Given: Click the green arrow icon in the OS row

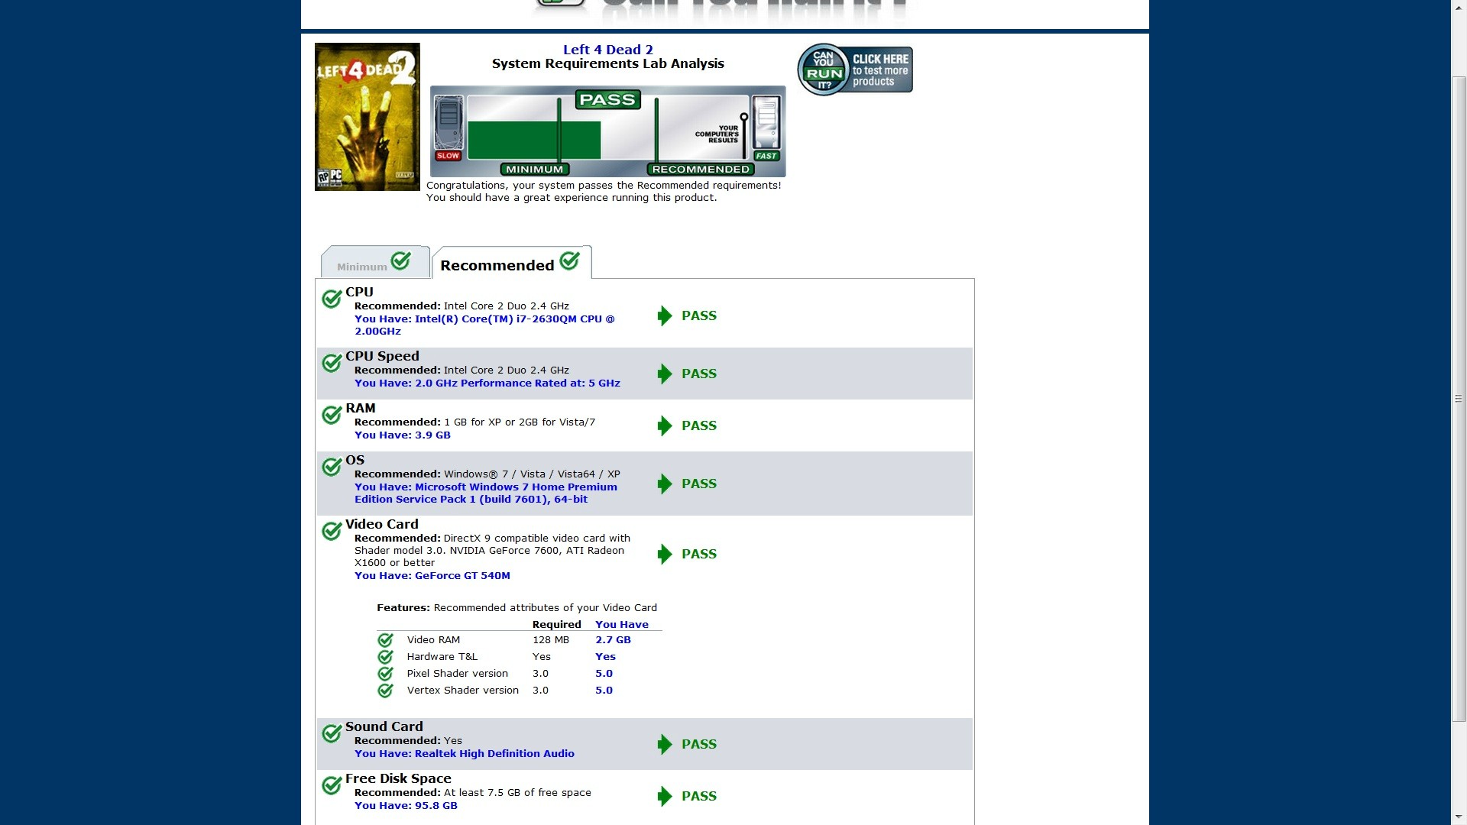Looking at the screenshot, I should [665, 484].
